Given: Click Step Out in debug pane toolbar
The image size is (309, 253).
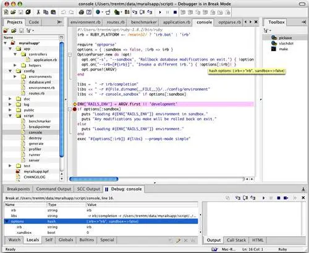Looking at the screenshot, I should [x=253, y=198].
